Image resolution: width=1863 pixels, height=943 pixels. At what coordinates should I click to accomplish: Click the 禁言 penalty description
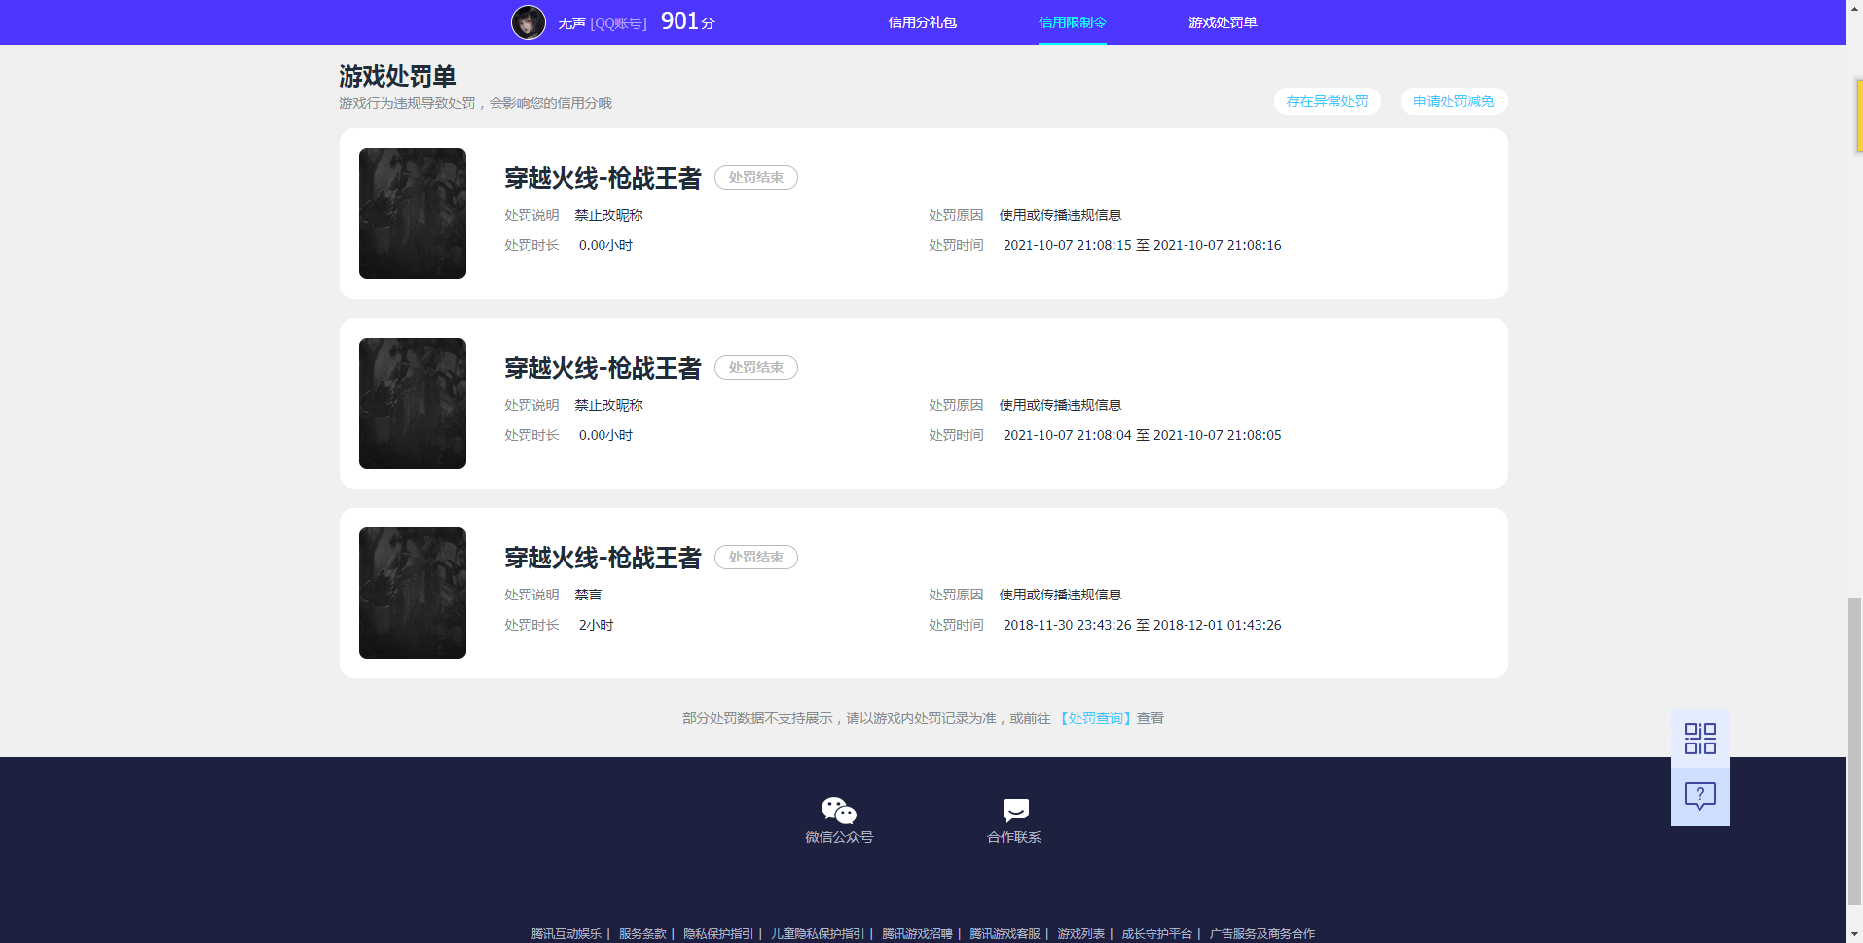(x=588, y=595)
